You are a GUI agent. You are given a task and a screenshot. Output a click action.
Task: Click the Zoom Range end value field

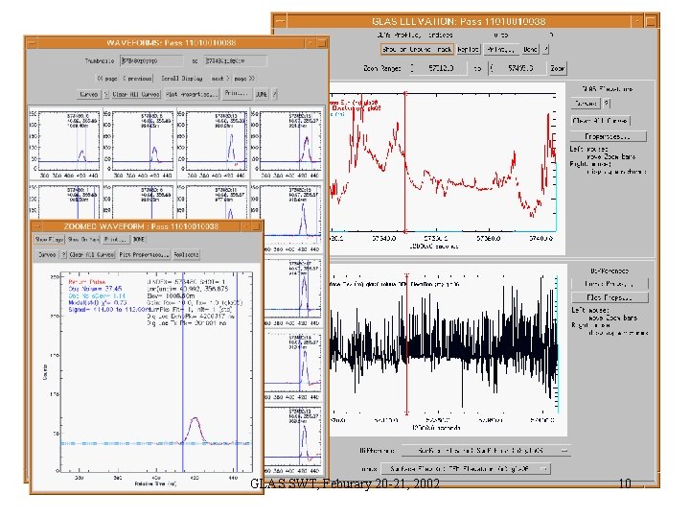[517, 68]
